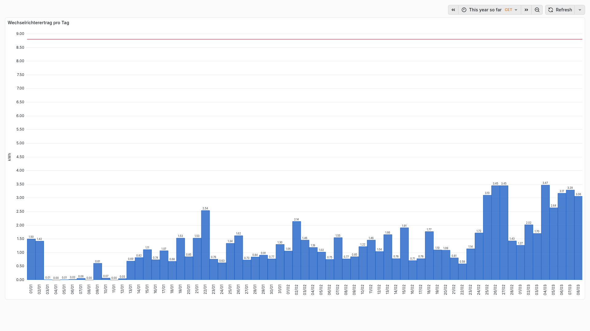Click the circular refresh arrows icon
The width and height of the screenshot is (590, 331).
551,10
